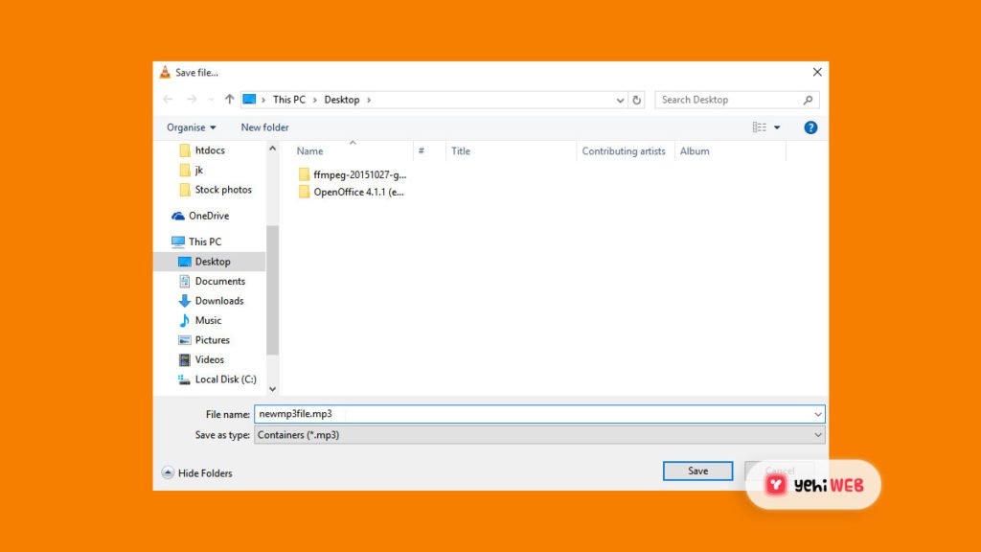Open the File name history dropdown arrow
The height and width of the screenshot is (552, 981).
[817, 414]
